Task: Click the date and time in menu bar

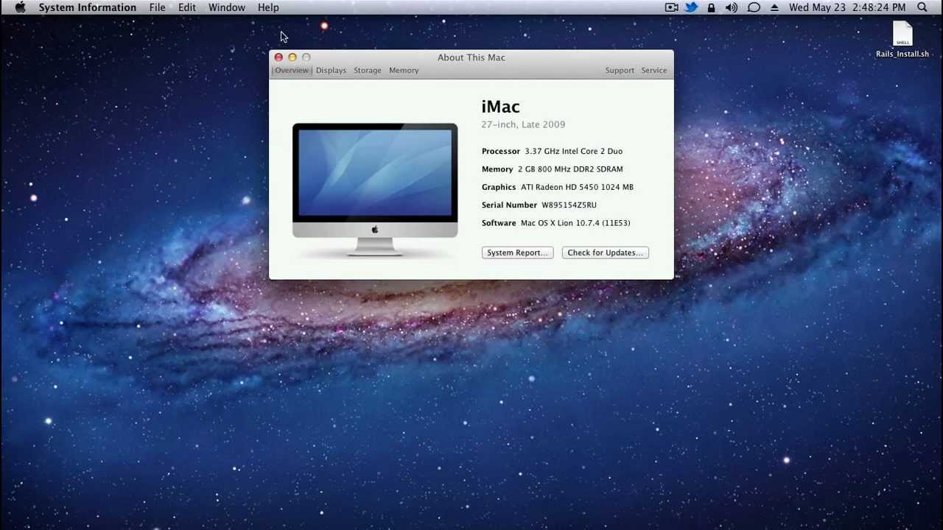Action: [x=847, y=7]
